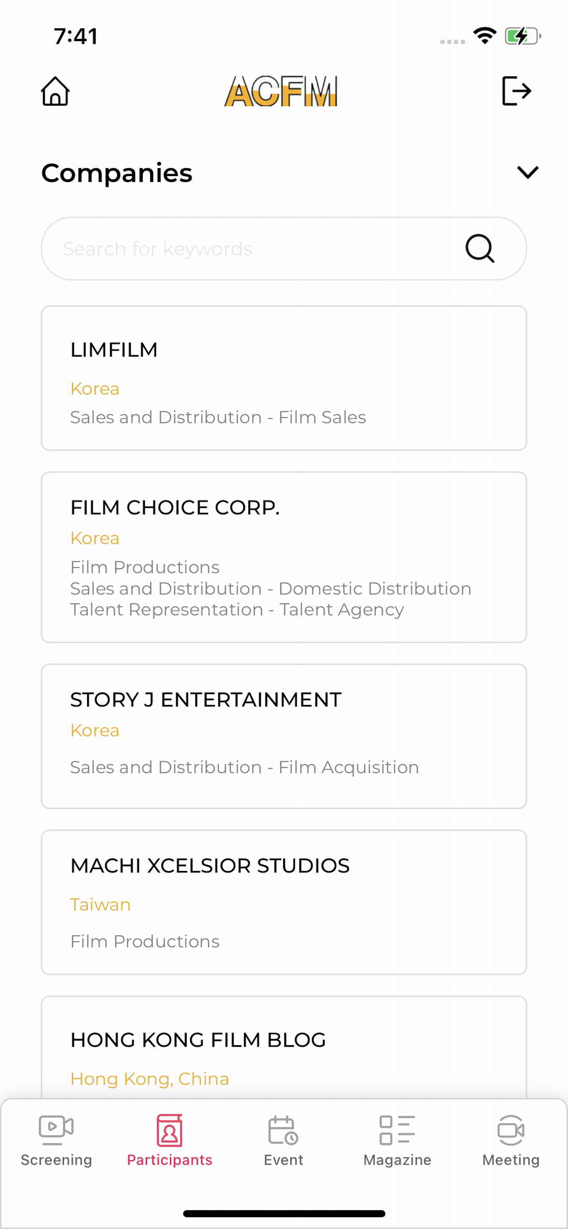Image resolution: width=568 pixels, height=1229 pixels.
Task: Open the FILM CHOICE CORP. card
Action: tap(284, 557)
